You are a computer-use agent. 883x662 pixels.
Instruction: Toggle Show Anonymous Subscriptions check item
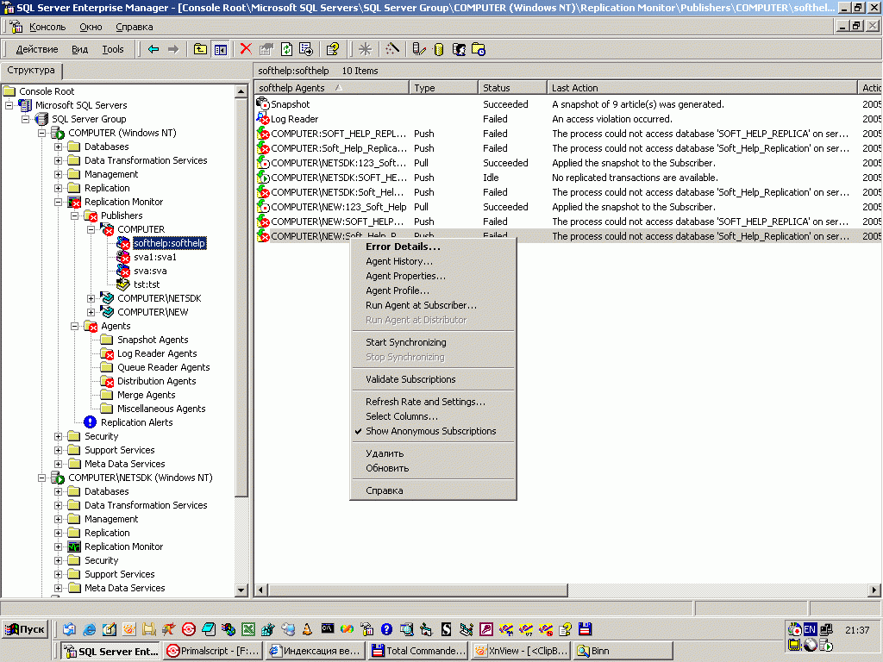pos(431,431)
